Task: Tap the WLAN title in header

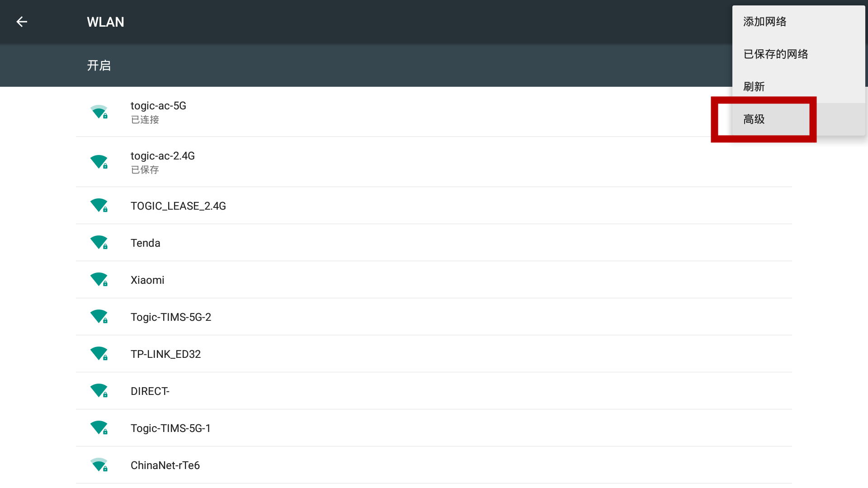Action: [105, 22]
